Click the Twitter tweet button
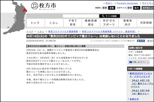This screenshot has width=154, height=102. click(151, 41)
